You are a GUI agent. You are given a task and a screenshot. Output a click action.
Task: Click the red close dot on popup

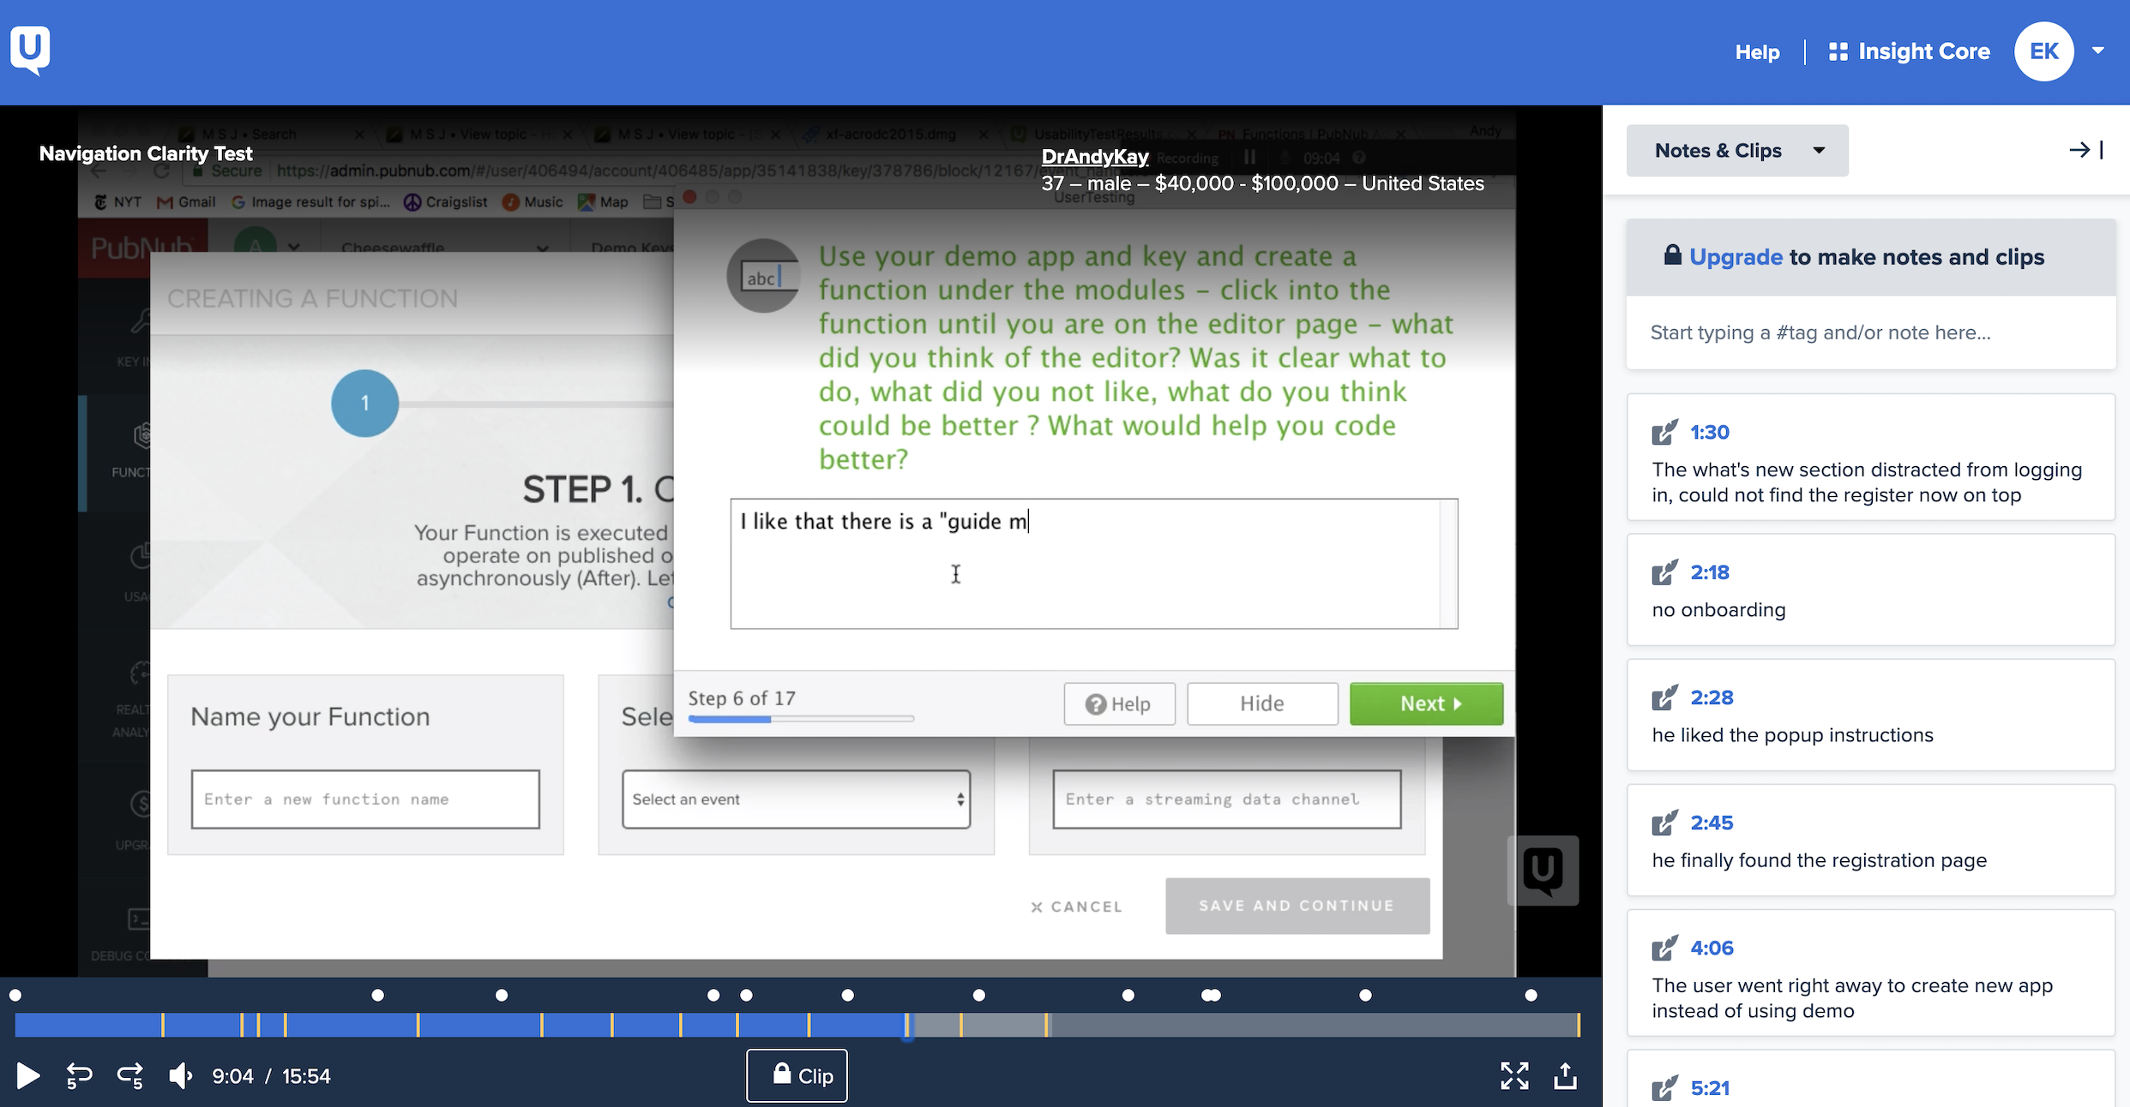point(689,196)
